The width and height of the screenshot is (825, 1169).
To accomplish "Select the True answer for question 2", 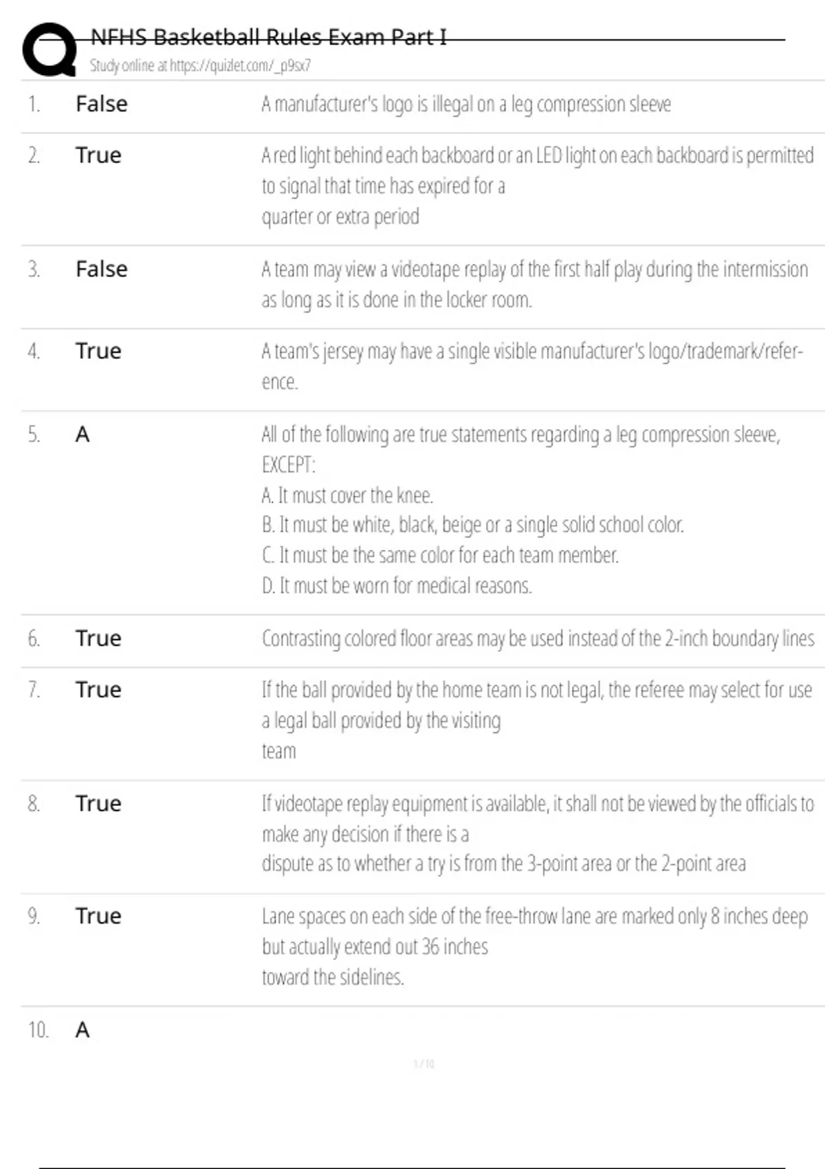I will [x=98, y=155].
